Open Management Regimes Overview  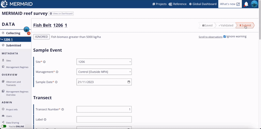pos(17,93)
